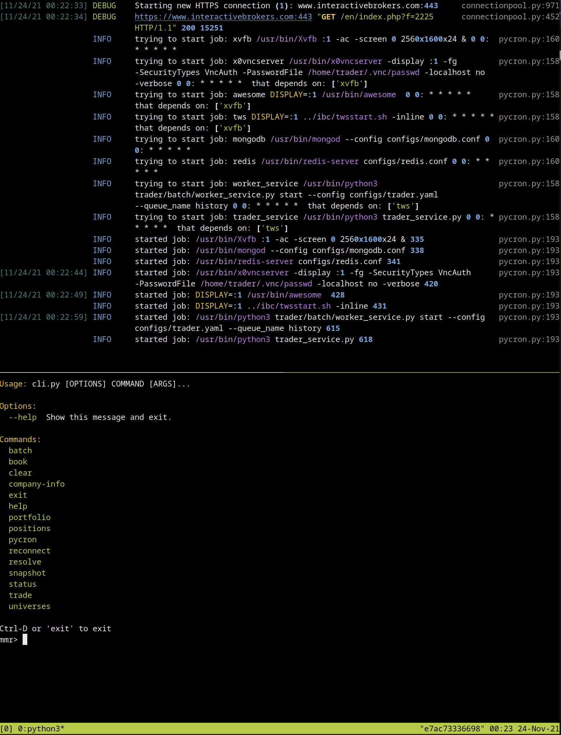Viewport: 561px width, 735px height.
Task: Click the 'Options:' heading
Action: click(x=18, y=406)
